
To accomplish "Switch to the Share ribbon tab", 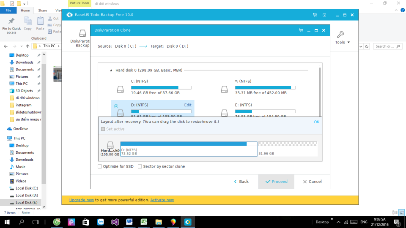I will pos(42,10).
